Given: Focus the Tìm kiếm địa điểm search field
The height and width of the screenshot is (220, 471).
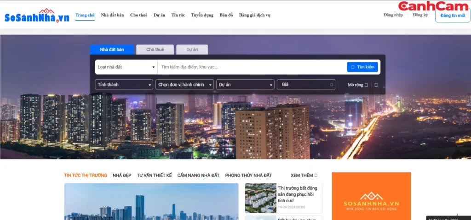Looking at the screenshot, I should click(253, 67).
